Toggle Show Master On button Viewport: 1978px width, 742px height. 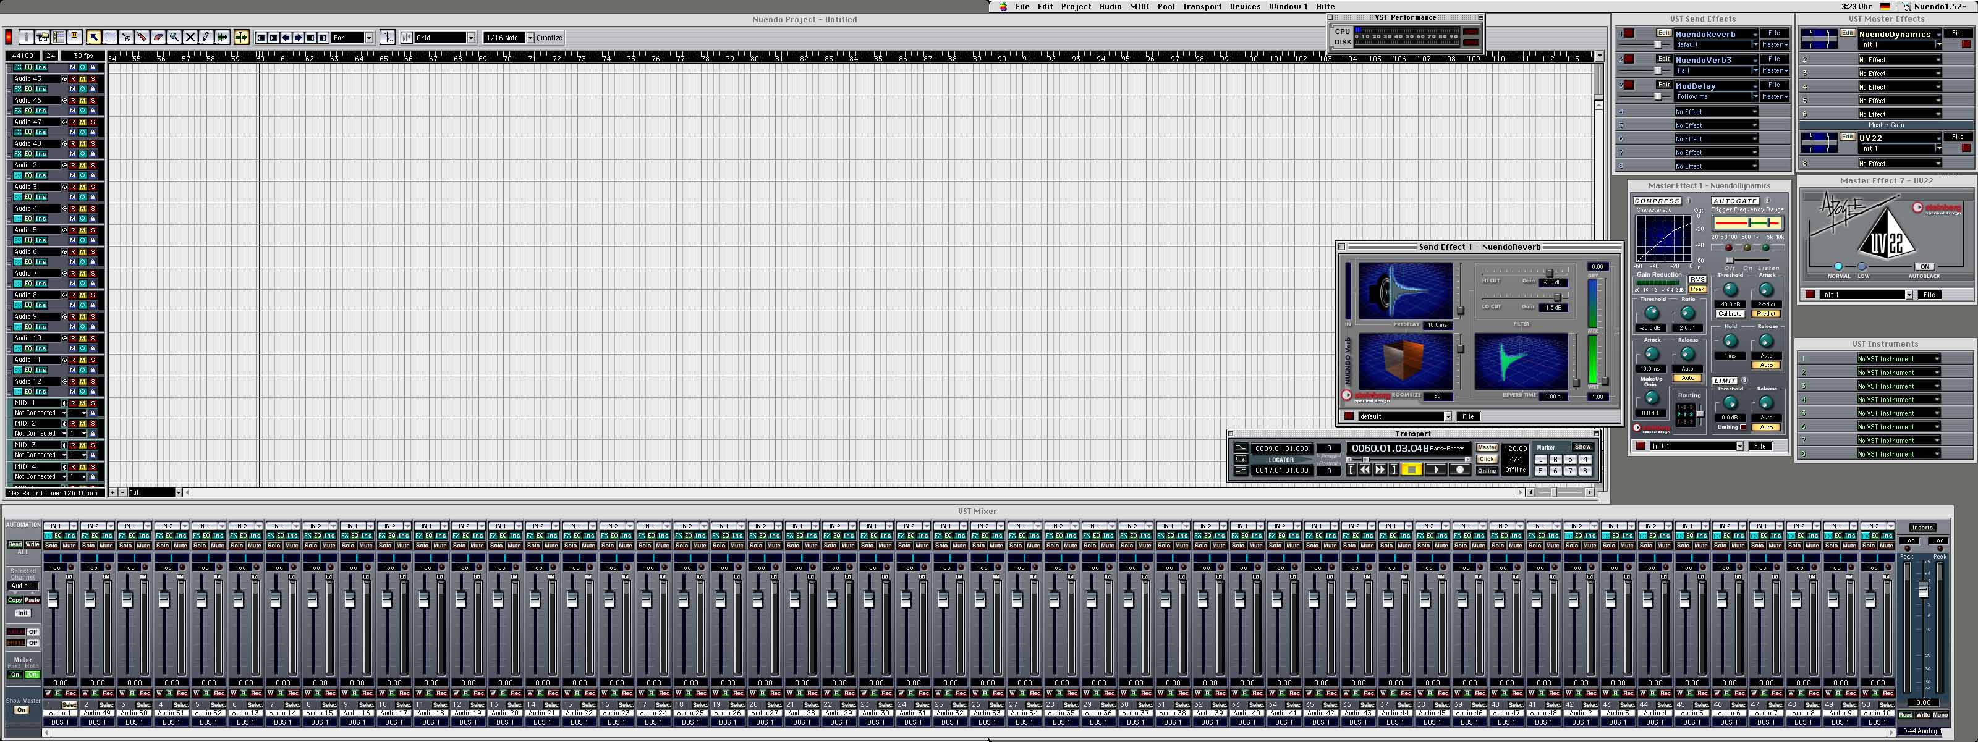pyautogui.click(x=22, y=710)
